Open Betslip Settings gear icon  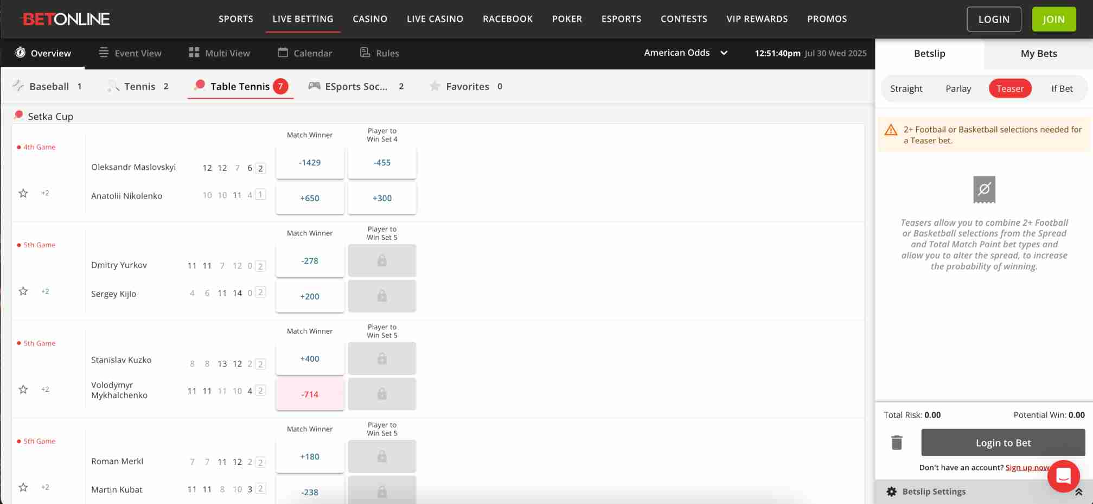(x=891, y=492)
